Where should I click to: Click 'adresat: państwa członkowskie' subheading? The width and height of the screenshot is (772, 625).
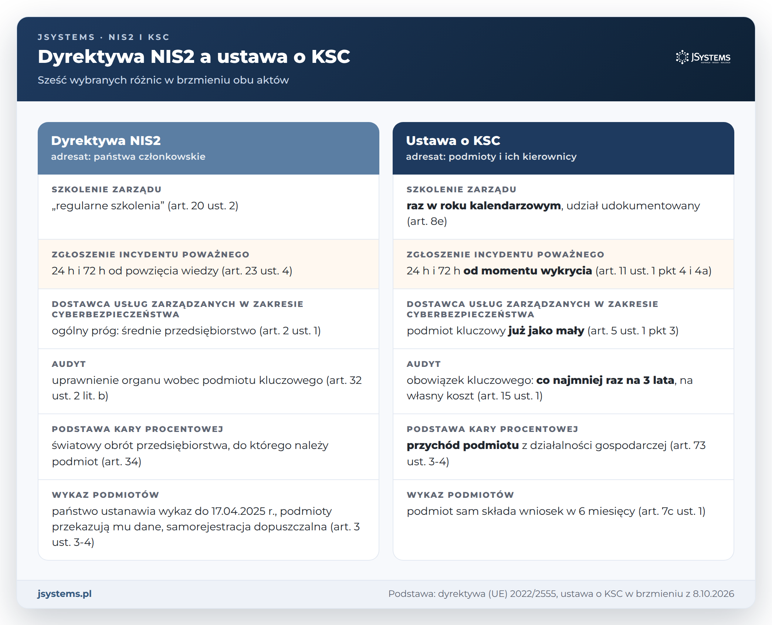pos(128,156)
